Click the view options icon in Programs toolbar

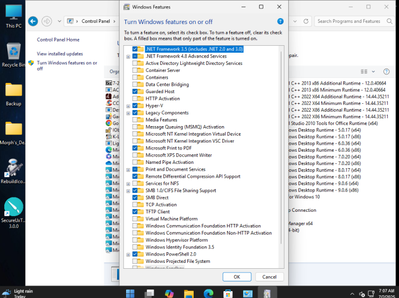[364, 71]
